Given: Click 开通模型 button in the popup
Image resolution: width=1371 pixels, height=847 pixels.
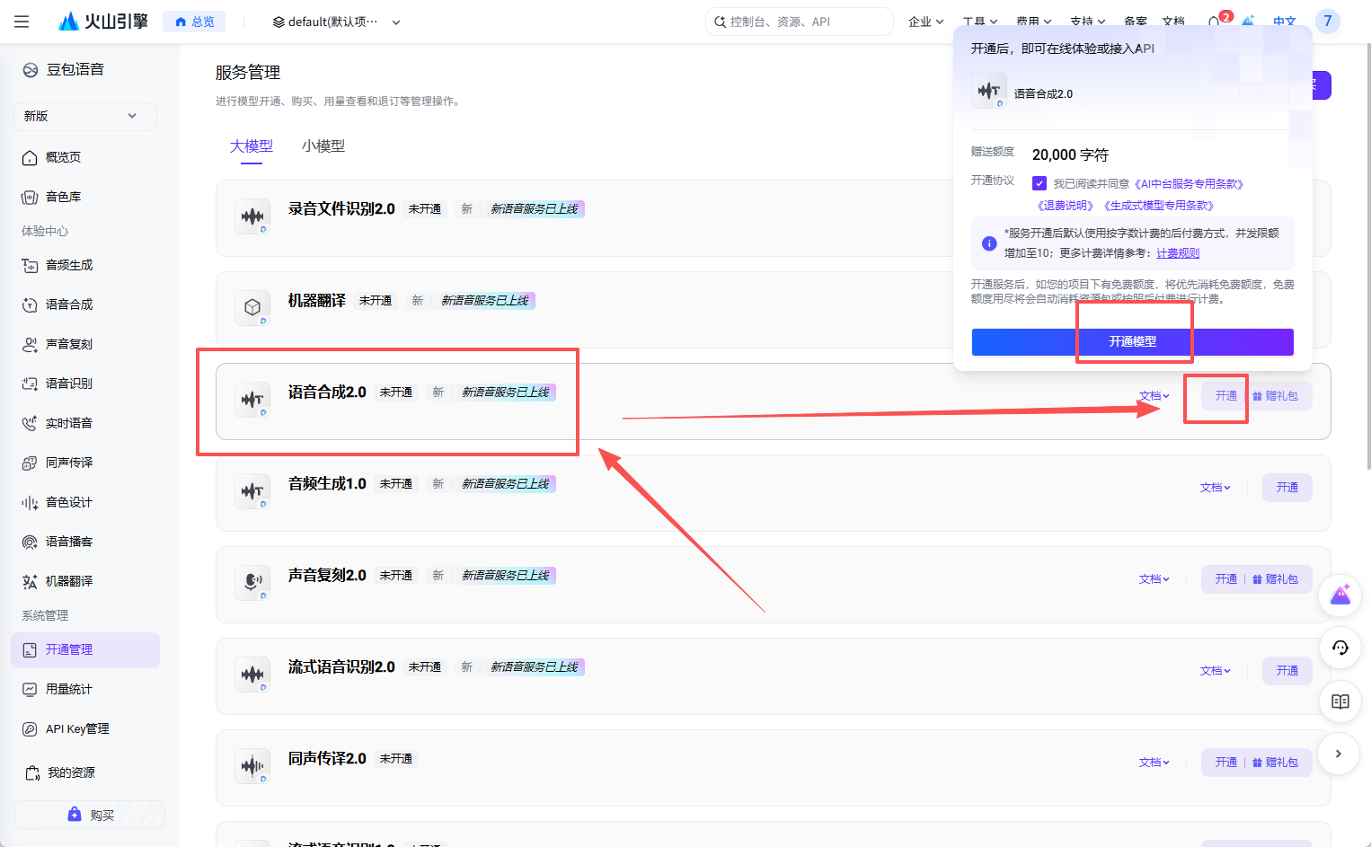Looking at the screenshot, I should [x=1133, y=341].
